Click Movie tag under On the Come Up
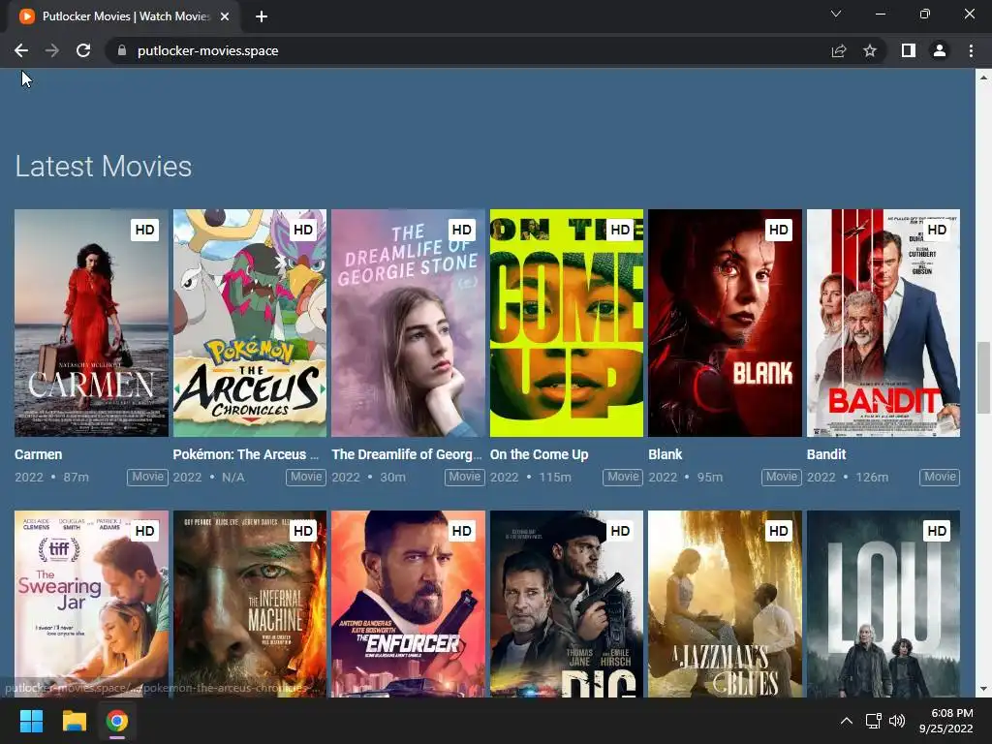 click(623, 477)
